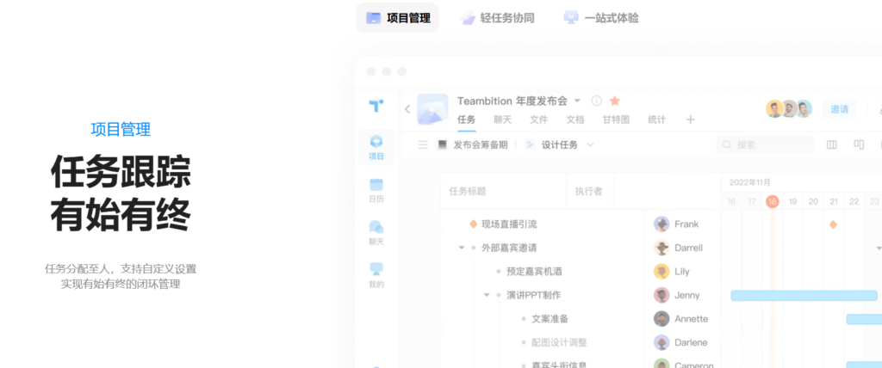Click the 搜索 search field
This screenshot has width=882, height=368.
click(765, 145)
